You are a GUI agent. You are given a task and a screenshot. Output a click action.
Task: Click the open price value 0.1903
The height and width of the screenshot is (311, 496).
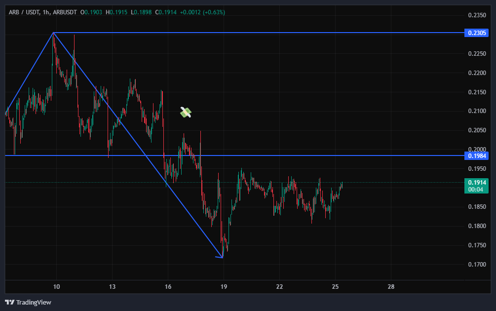pos(93,12)
